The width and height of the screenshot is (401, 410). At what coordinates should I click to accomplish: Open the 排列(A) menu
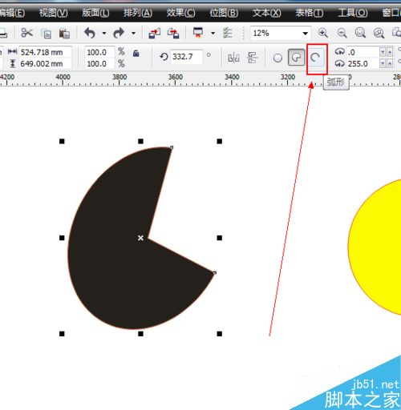point(138,13)
